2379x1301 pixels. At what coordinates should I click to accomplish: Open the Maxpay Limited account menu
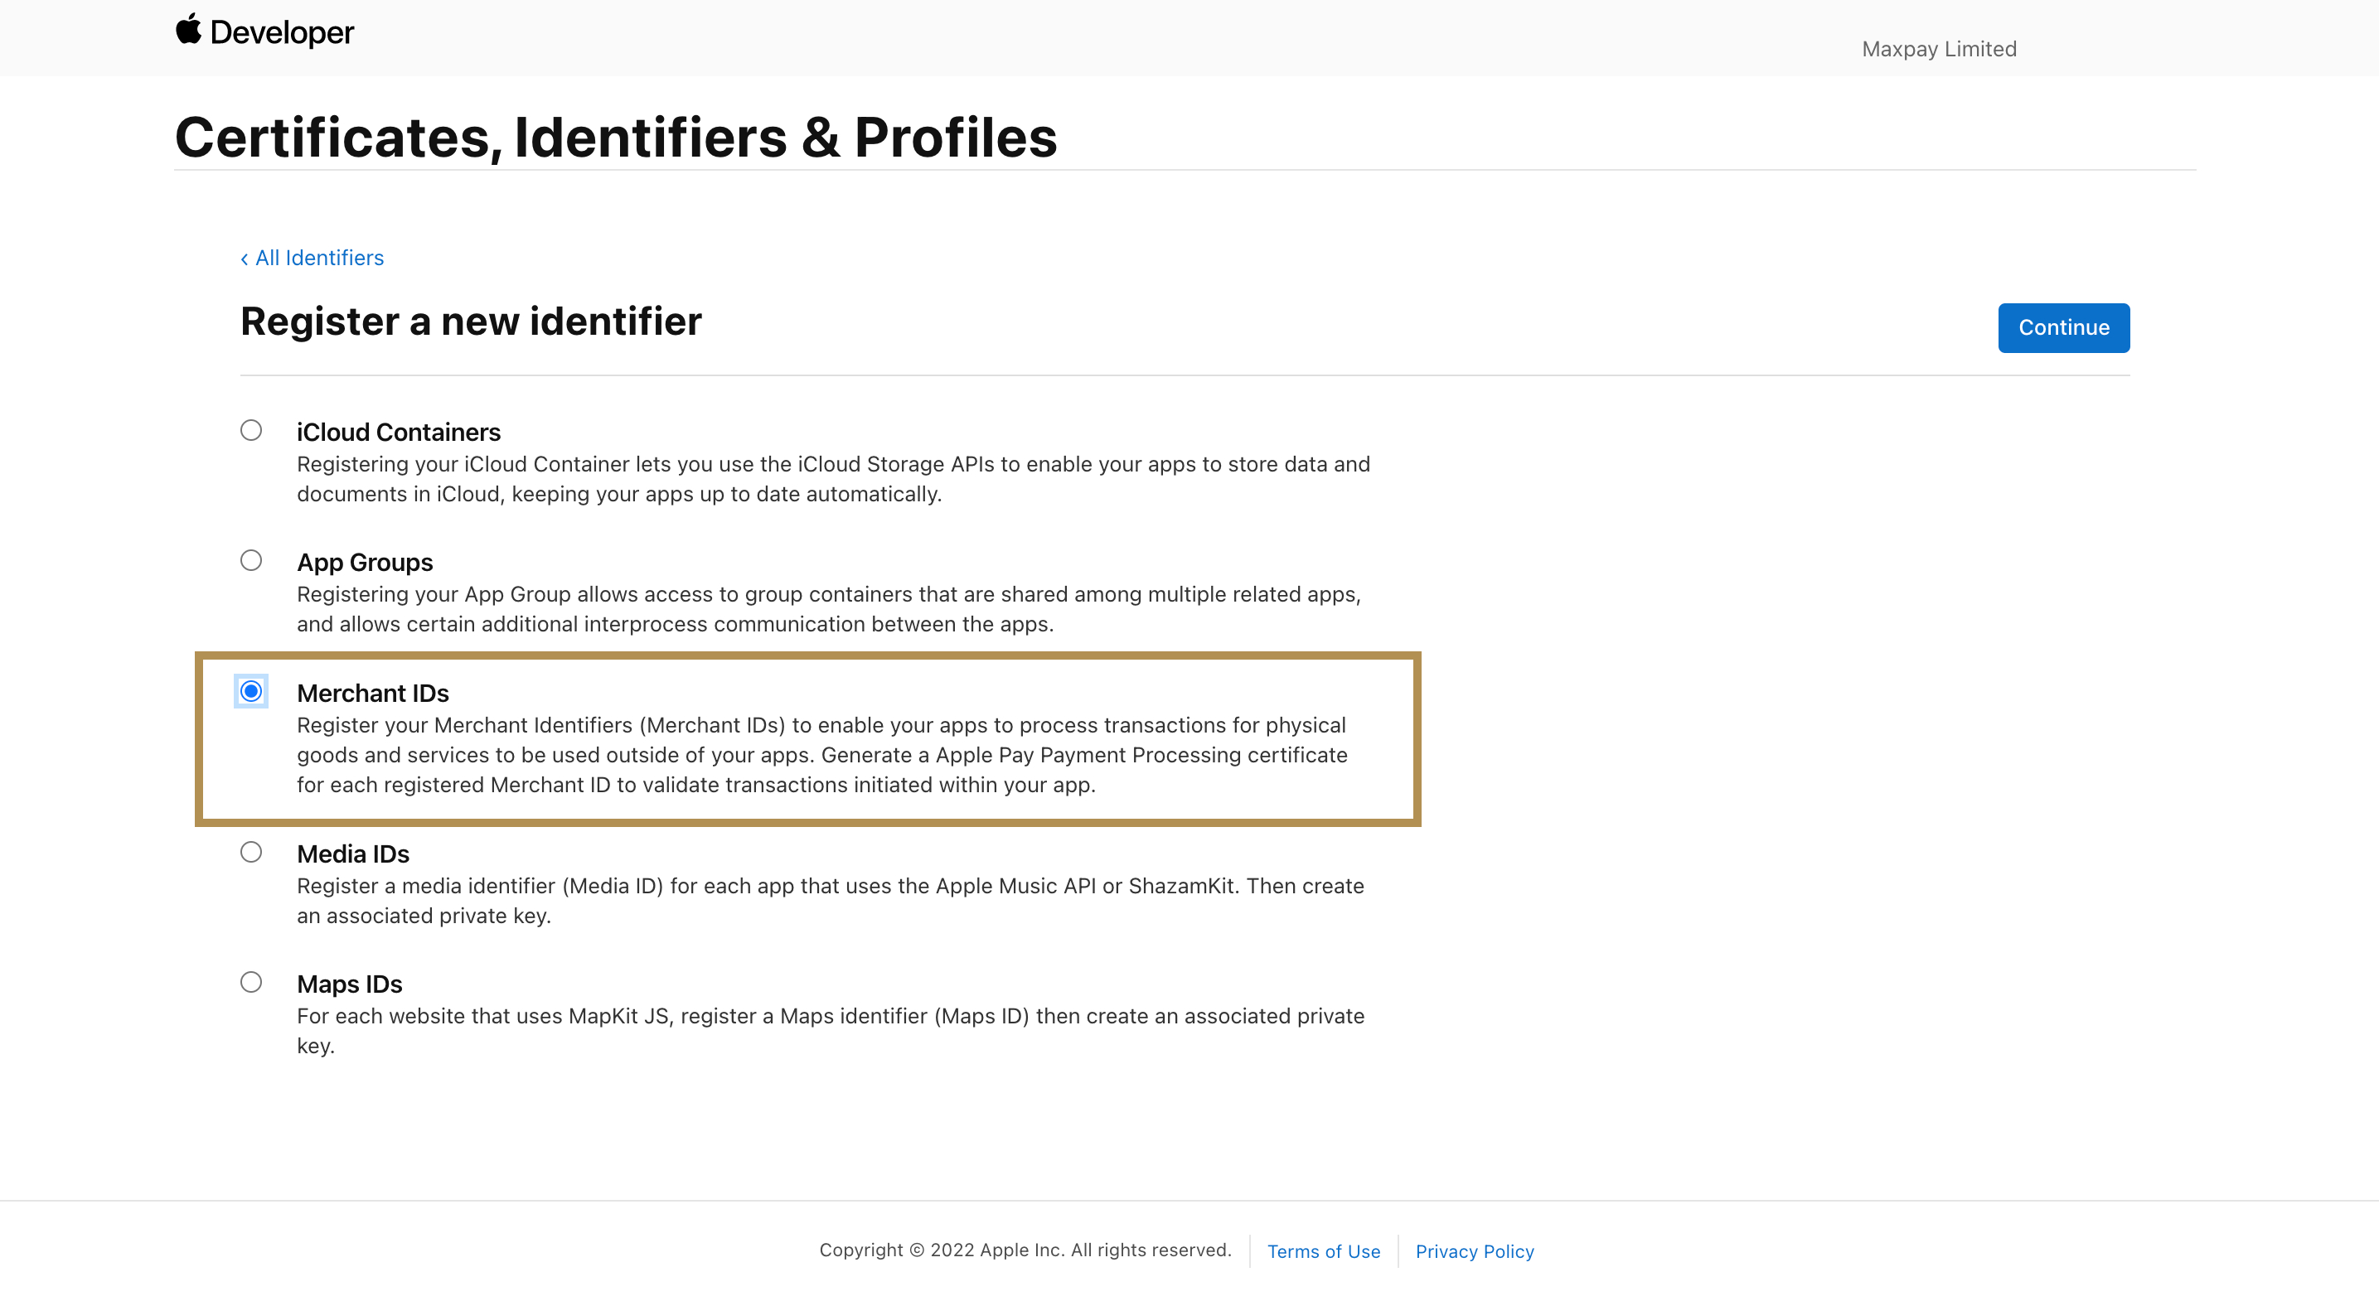[1939, 49]
